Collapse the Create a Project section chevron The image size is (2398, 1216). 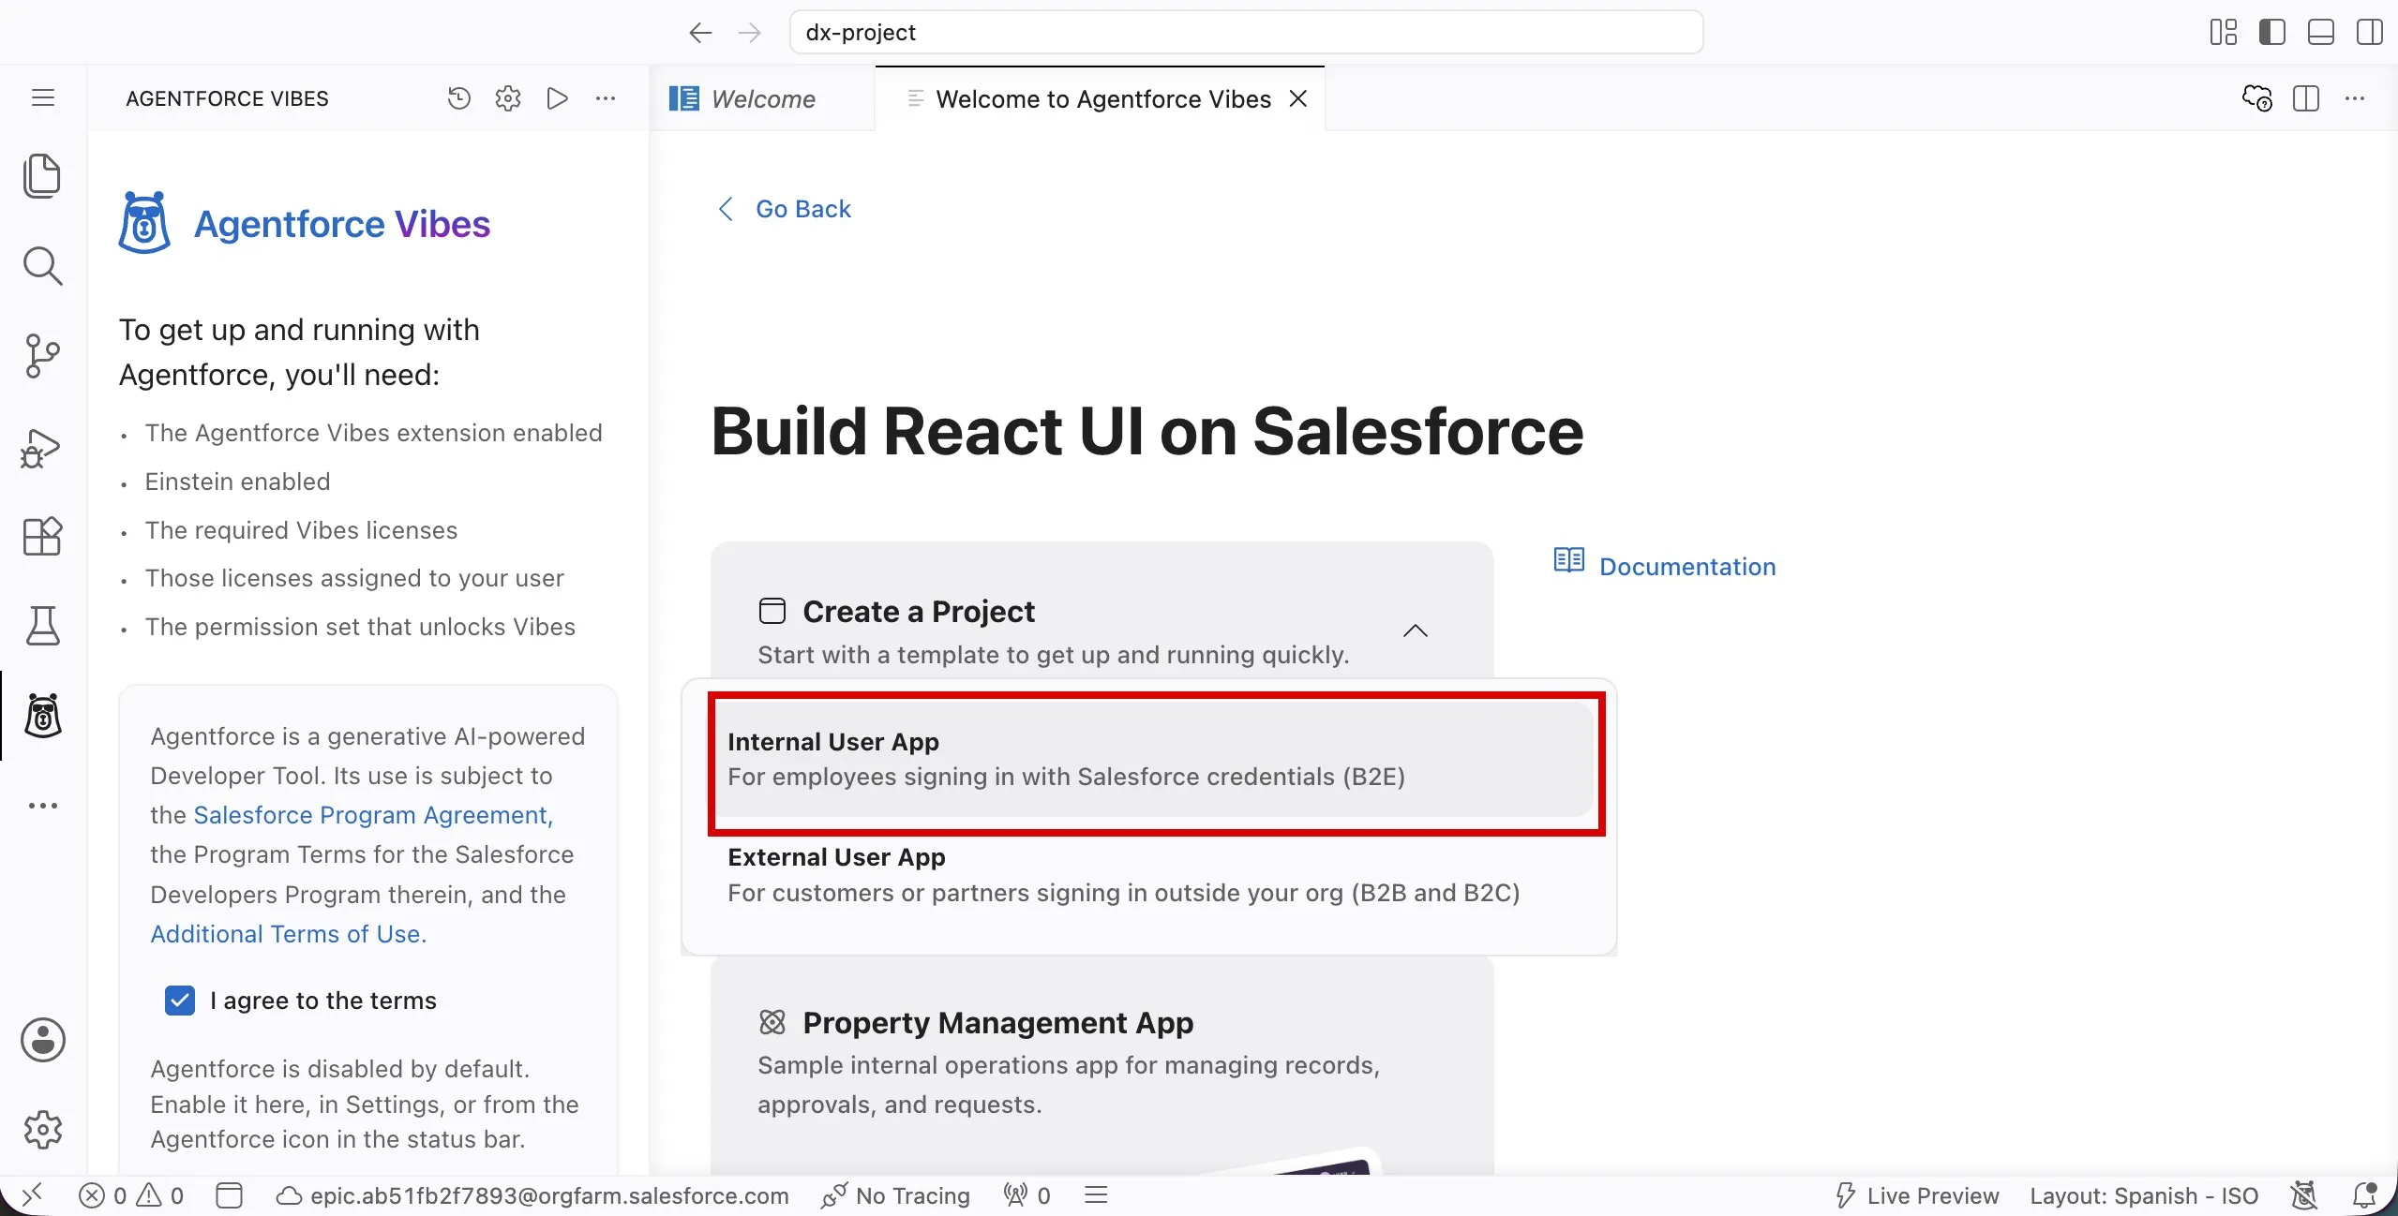pos(1416,630)
